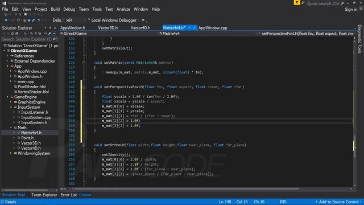
Task: Expand the WindowingSystem folder
Action: (11, 153)
